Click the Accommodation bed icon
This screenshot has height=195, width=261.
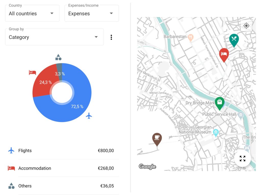(x=11, y=168)
